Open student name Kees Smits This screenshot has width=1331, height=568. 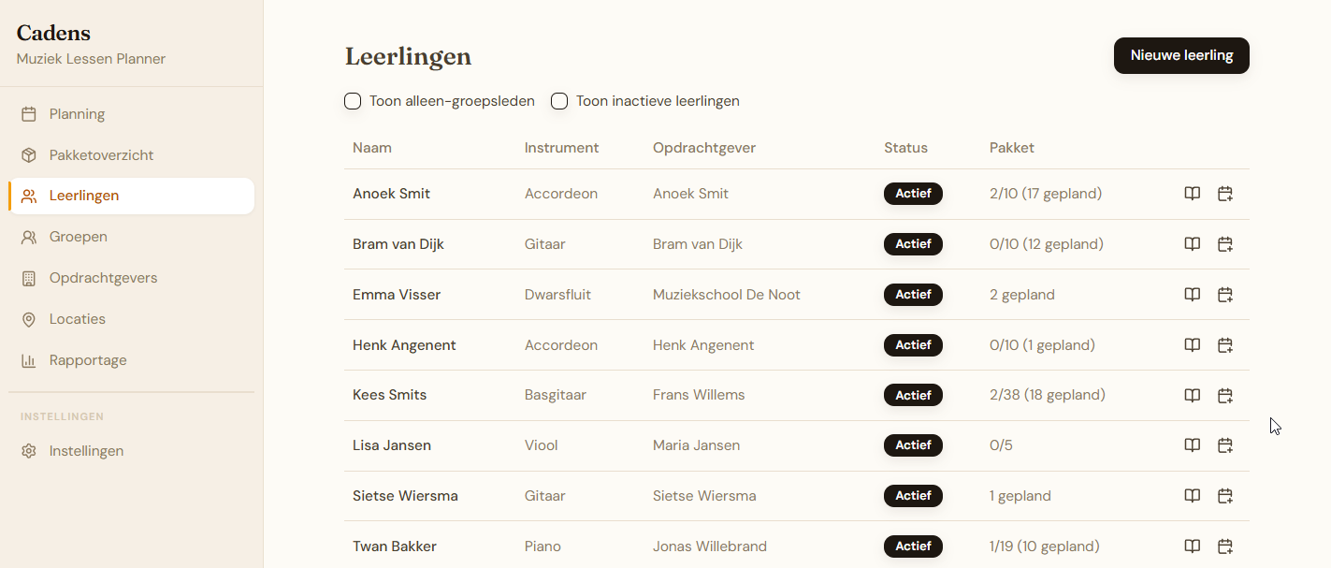[x=389, y=395]
